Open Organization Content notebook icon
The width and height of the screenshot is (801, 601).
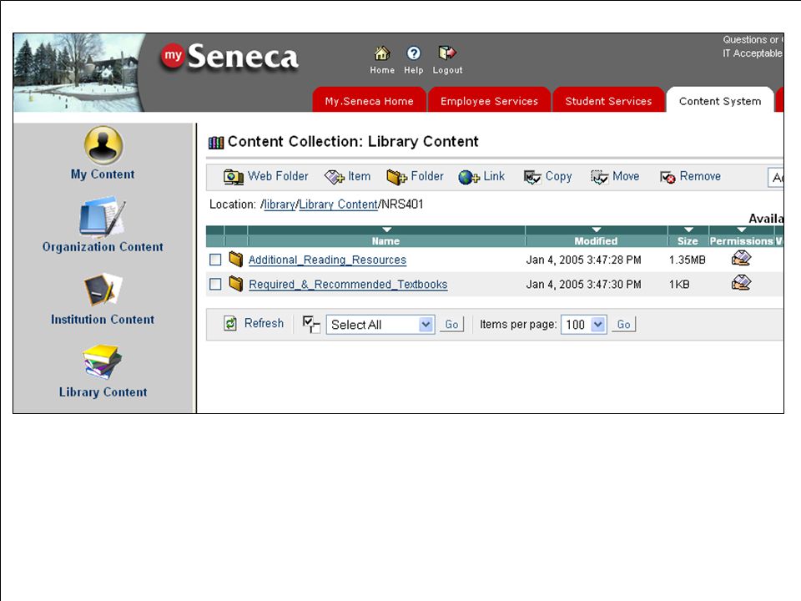(x=102, y=217)
